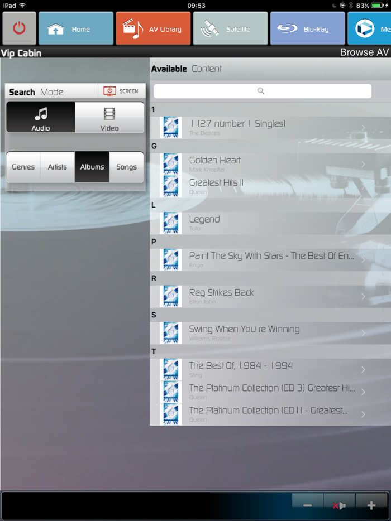Mute audio with the speaker button
This screenshot has height=521, width=391.
339,504
